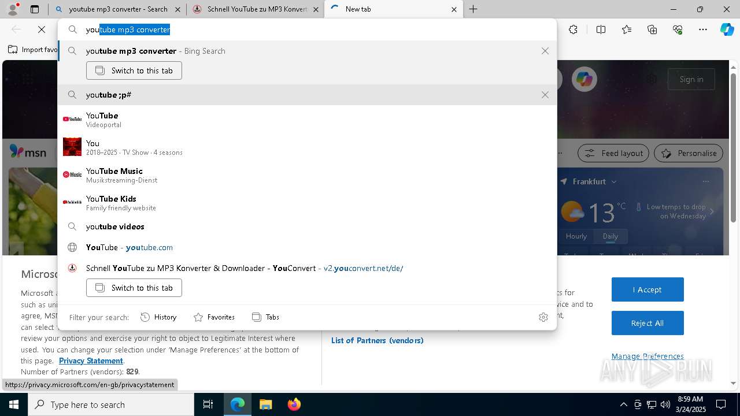Click Sign in on MSN page
This screenshot has height=416, width=740.
coord(691,79)
